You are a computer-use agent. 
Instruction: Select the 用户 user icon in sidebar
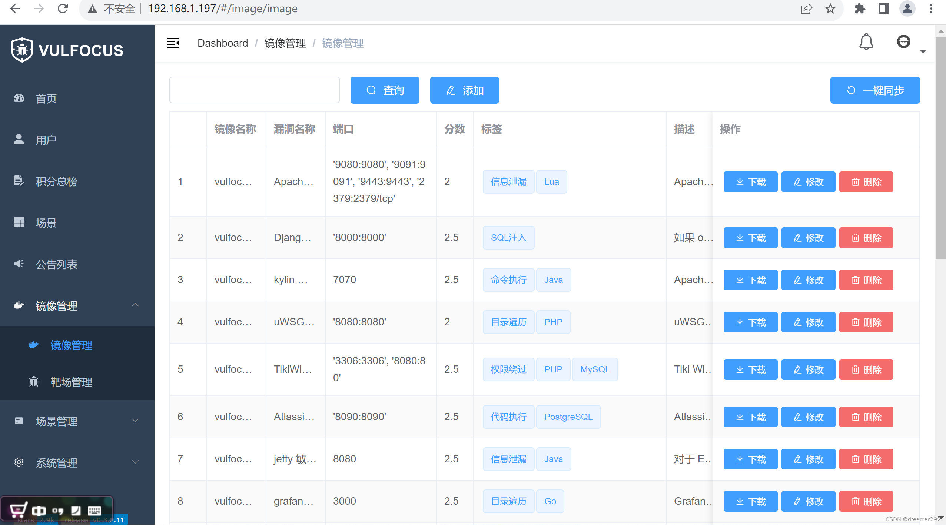pyautogui.click(x=19, y=139)
